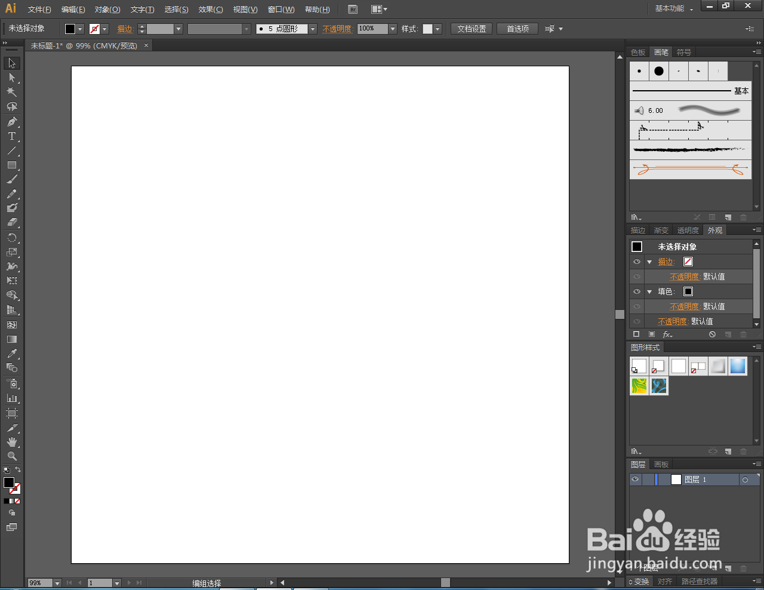Select the Scale tool

coord(12,252)
